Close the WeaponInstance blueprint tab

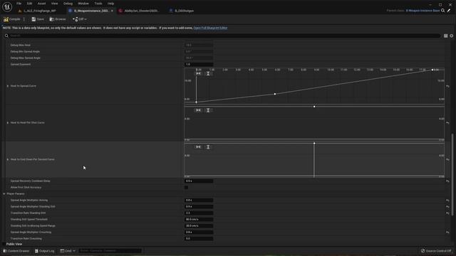point(112,11)
